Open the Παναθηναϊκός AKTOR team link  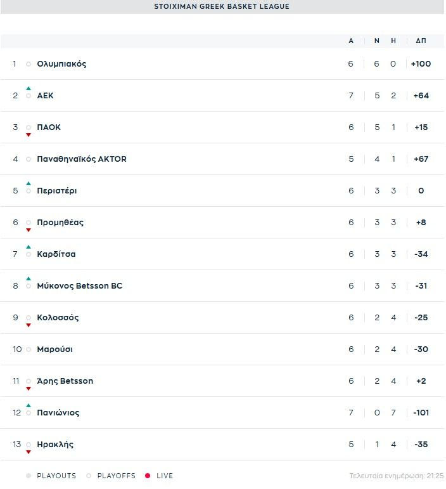pos(82,159)
